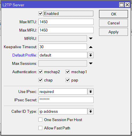Uncheck the Enabled checkbox
The image size is (132, 136).
tap(40, 13)
